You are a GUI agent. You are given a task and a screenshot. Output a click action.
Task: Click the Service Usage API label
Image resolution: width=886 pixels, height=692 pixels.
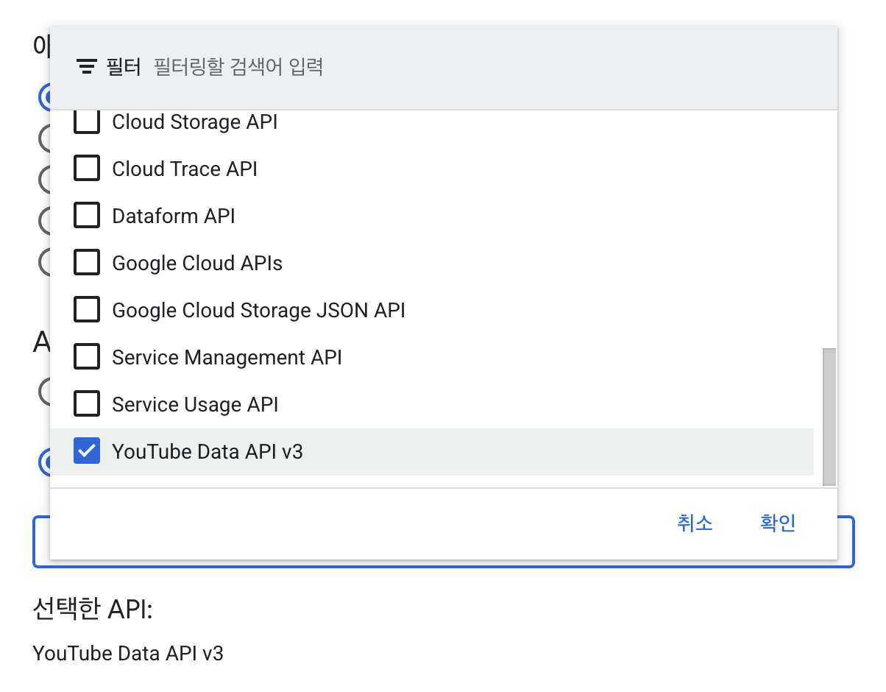(x=195, y=405)
